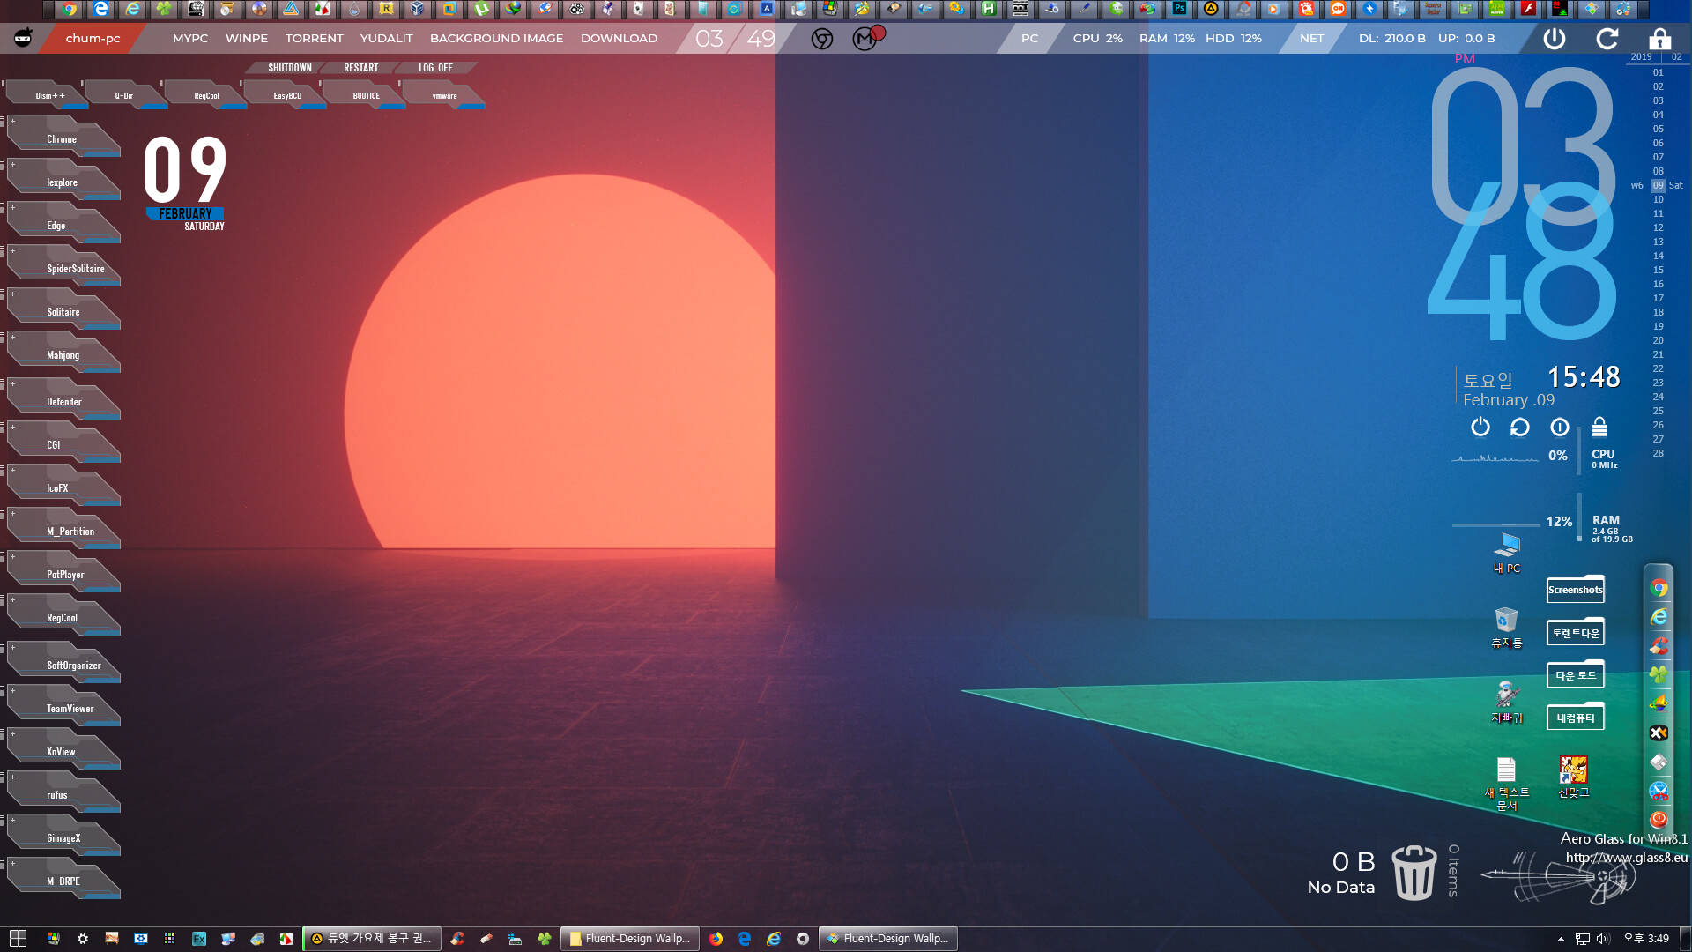Click the RESTART button
1692x952 pixels.
(x=361, y=68)
